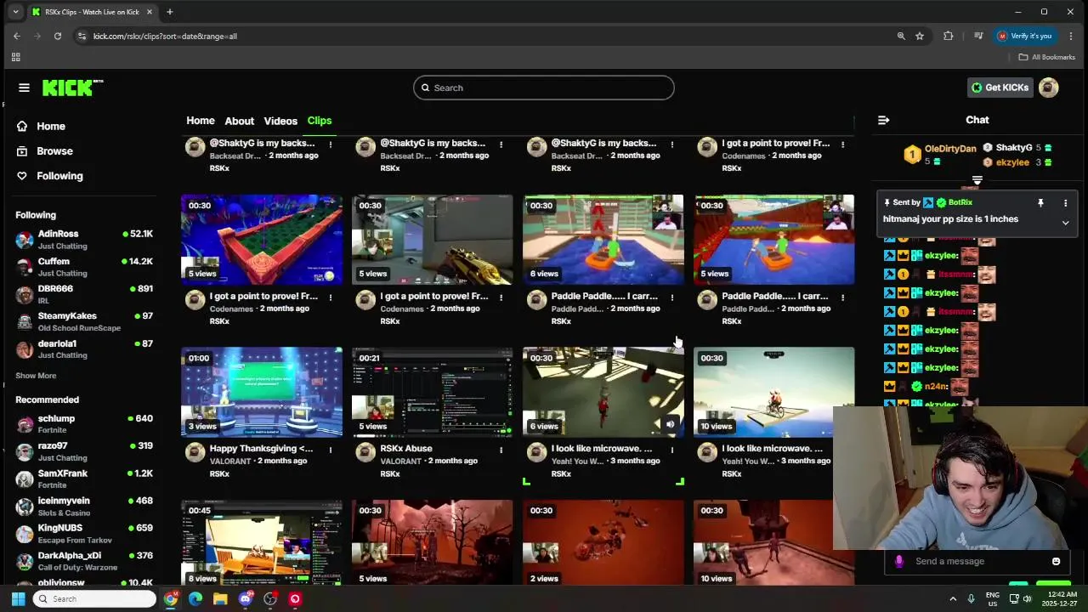Unpin the BotRix pinned message
The height and width of the screenshot is (612, 1088).
[1040, 203]
